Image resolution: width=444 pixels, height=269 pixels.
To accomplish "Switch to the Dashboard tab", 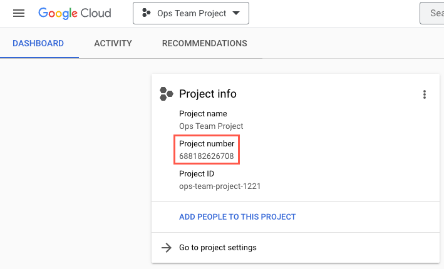I will pyautogui.click(x=38, y=44).
